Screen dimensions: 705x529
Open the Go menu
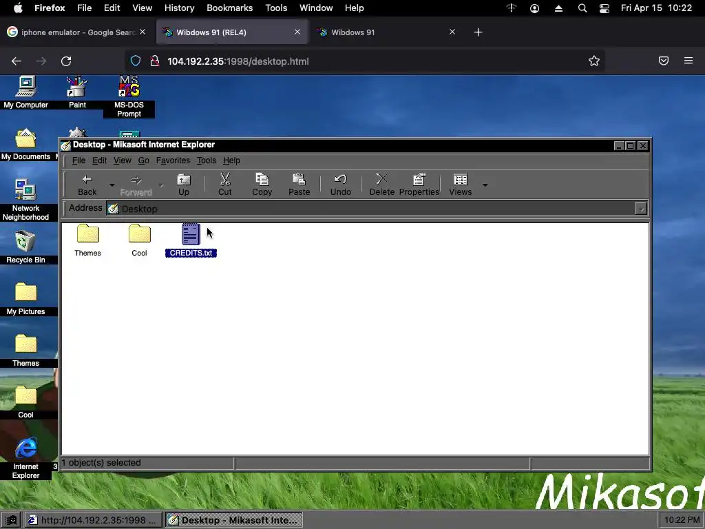click(143, 160)
